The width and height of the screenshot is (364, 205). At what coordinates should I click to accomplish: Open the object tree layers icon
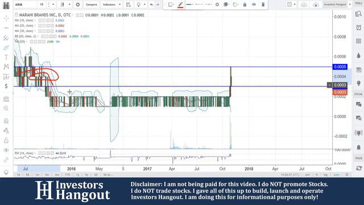6,172
